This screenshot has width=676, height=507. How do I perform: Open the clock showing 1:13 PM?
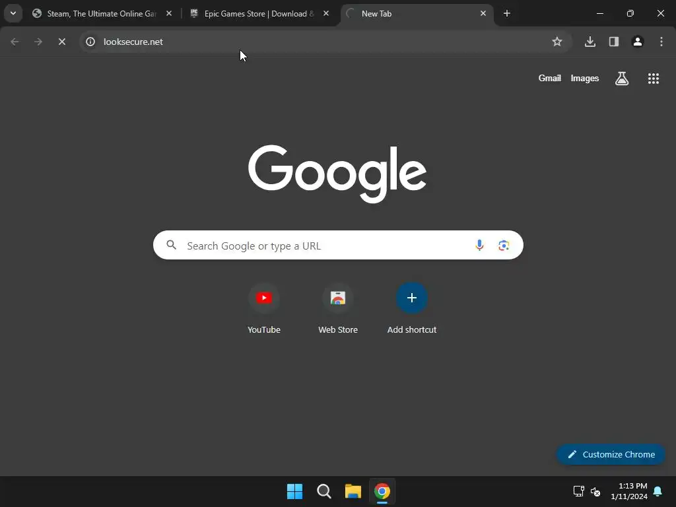point(629,491)
